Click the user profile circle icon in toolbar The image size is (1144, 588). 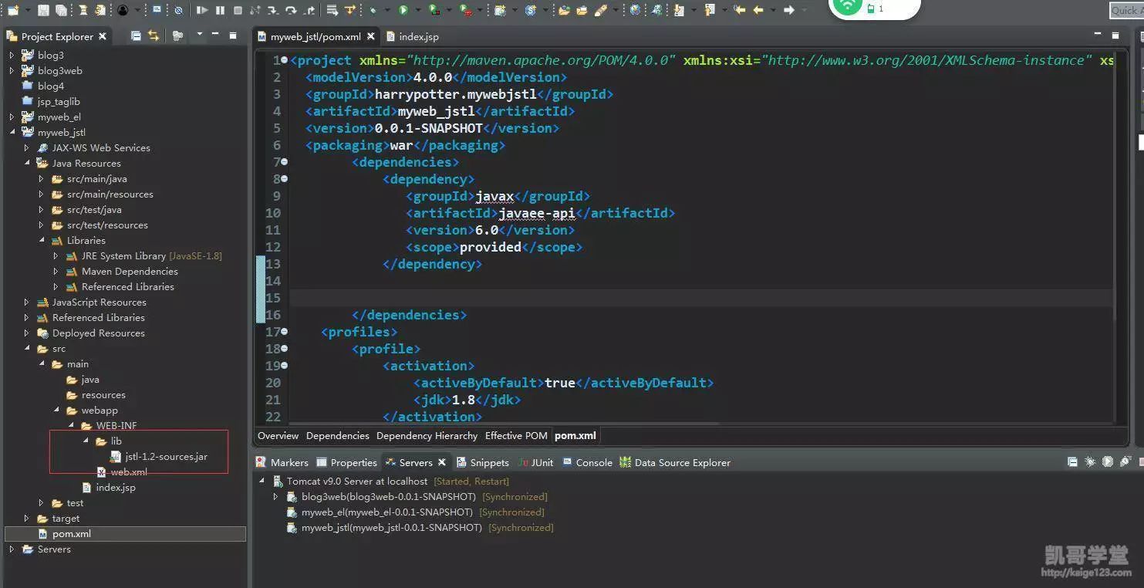point(123,11)
